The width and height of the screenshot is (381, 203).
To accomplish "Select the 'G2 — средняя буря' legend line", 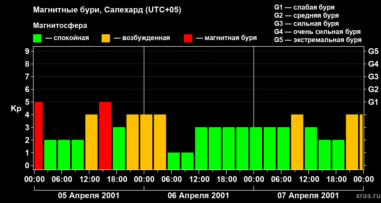I will (x=306, y=15).
